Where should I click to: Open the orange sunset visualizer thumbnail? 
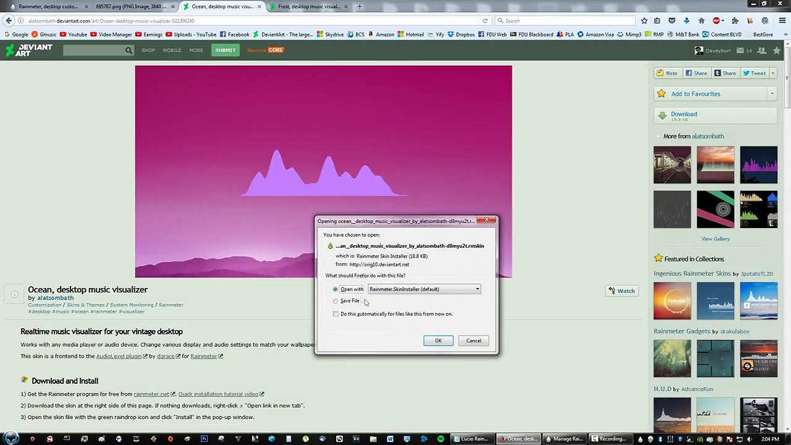[716, 165]
